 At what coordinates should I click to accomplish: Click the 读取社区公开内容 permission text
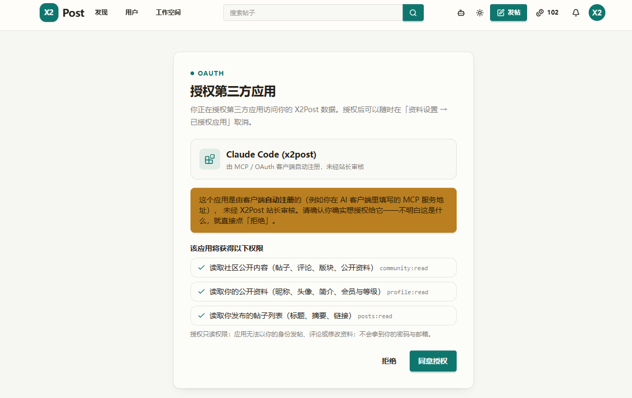pos(292,268)
